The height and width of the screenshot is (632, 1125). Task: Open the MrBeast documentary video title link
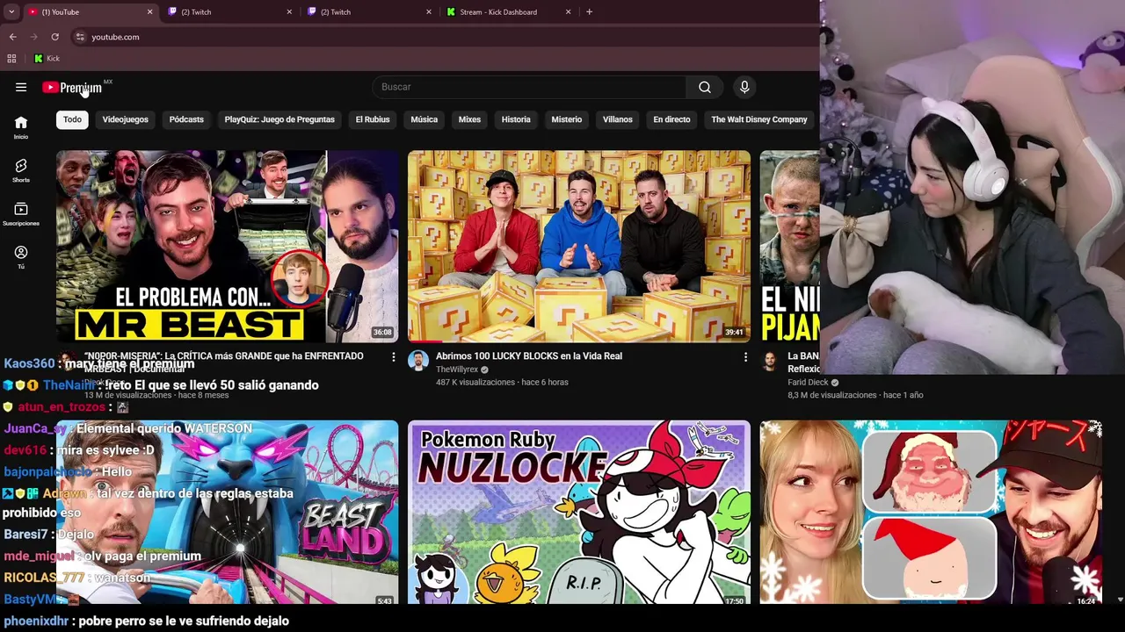click(224, 362)
